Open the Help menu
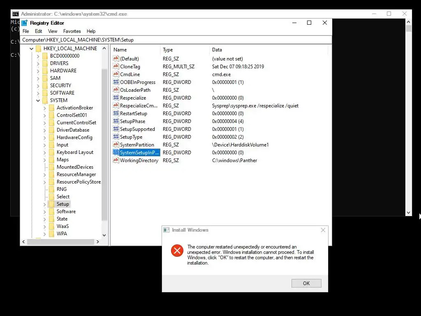Viewport: 421px width, 316px height. click(x=91, y=31)
